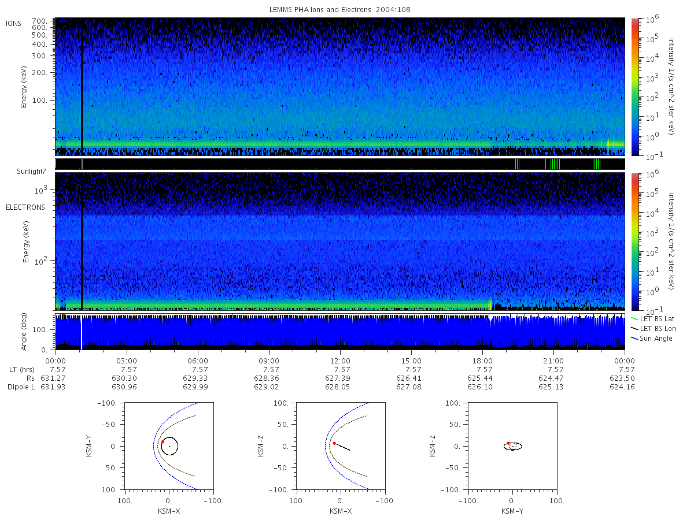This screenshot has height=520, width=694.
Task: Click the red spacecraft marker in KSM-X/KSM-Y plot
Action: (163, 442)
